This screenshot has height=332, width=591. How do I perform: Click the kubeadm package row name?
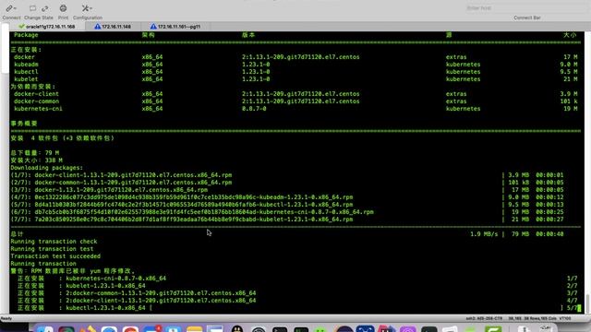[26, 65]
